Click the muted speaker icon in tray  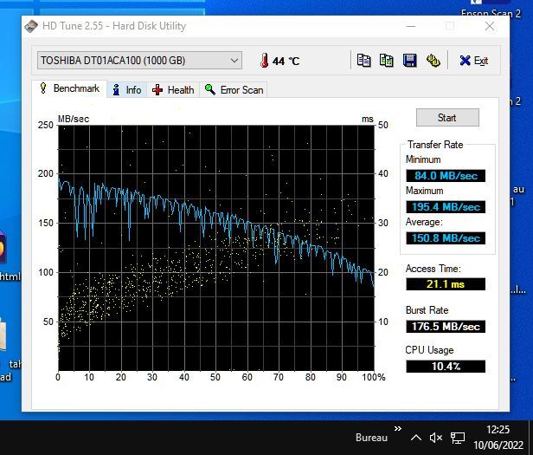tap(436, 438)
